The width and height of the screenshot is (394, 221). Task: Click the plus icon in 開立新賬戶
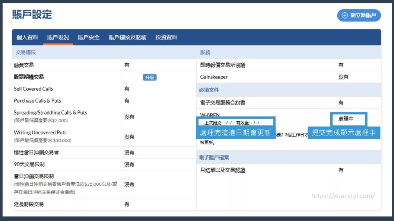[x=345, y=15]
